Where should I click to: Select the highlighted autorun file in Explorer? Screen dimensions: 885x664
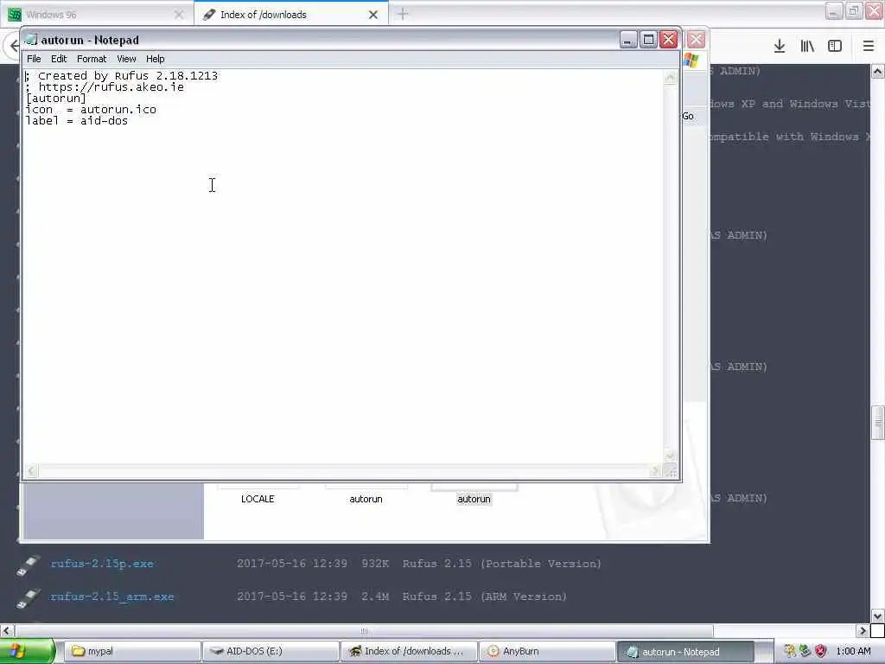click(474, 499)
